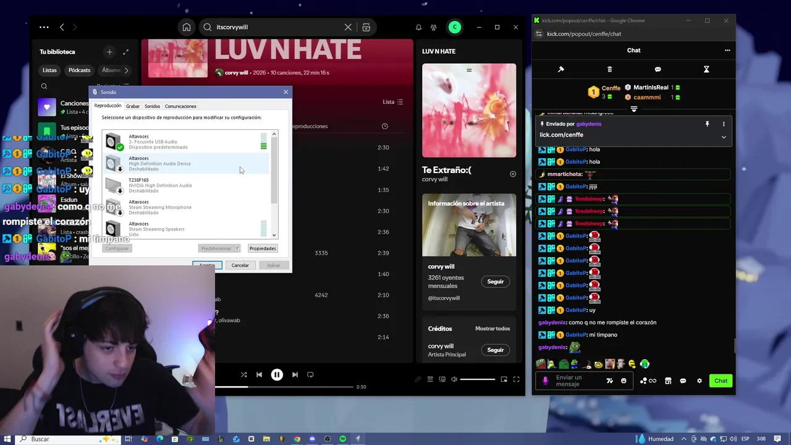Go back in Spotify navigation
The image size is (791, 445).
(62, 27)
